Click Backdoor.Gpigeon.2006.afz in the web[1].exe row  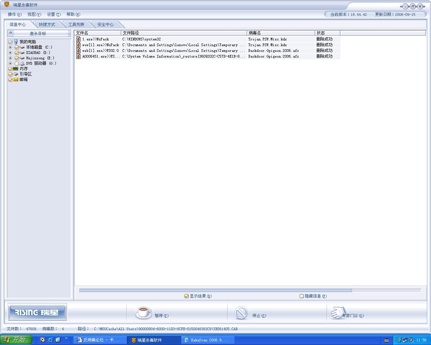click(x=273, y=51)
